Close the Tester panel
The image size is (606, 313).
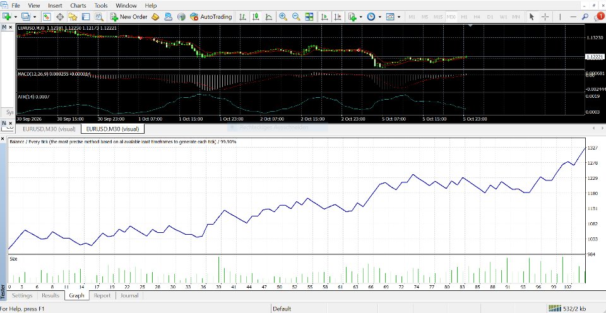click(3, 138)
